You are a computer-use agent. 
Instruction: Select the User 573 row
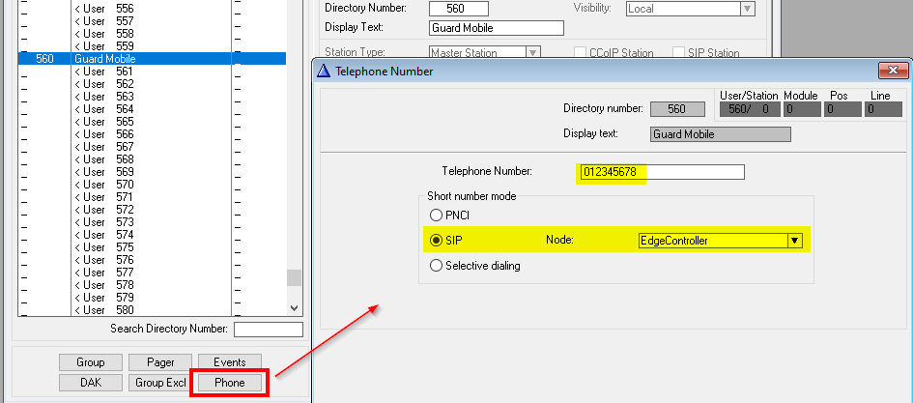coord(152,222)
